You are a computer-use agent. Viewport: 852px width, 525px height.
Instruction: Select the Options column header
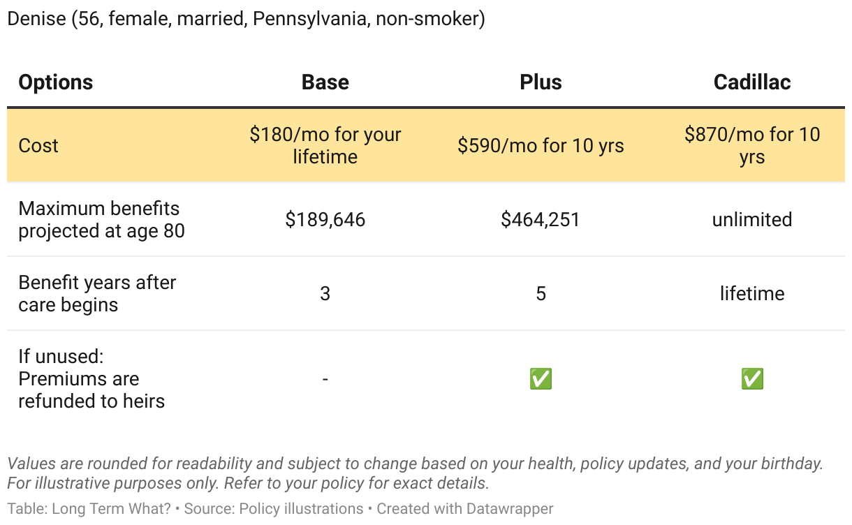56,82
